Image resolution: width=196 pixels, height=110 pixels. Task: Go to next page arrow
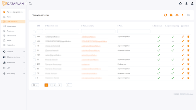(x=64, y=85)
